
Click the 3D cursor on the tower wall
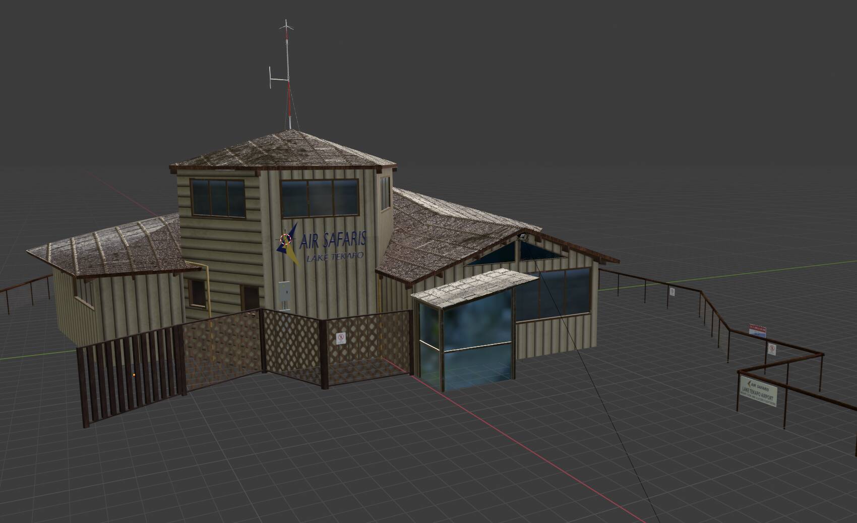(x=286, y=239)
